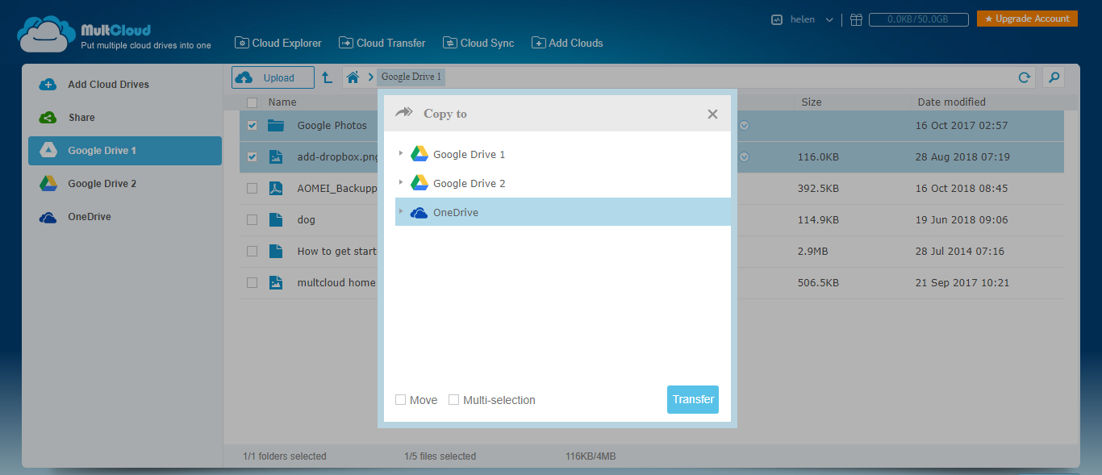Sort by Size column header
The image size is (1102, 475).
(812, 102)
